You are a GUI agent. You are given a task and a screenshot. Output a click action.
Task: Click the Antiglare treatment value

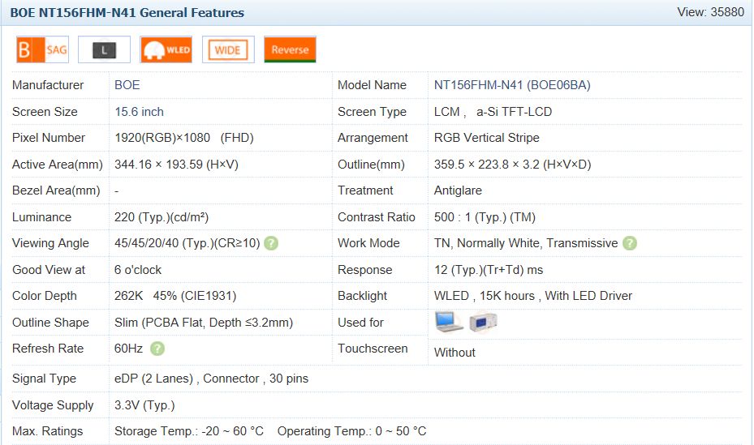pos(458,190)
